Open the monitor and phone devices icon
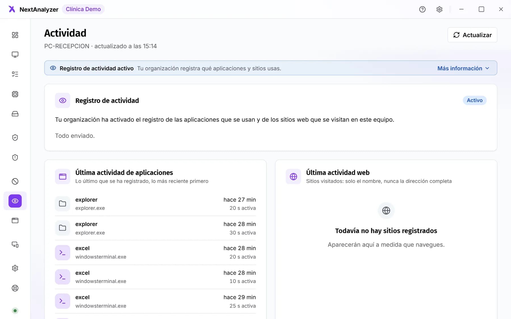 [15, 244]
